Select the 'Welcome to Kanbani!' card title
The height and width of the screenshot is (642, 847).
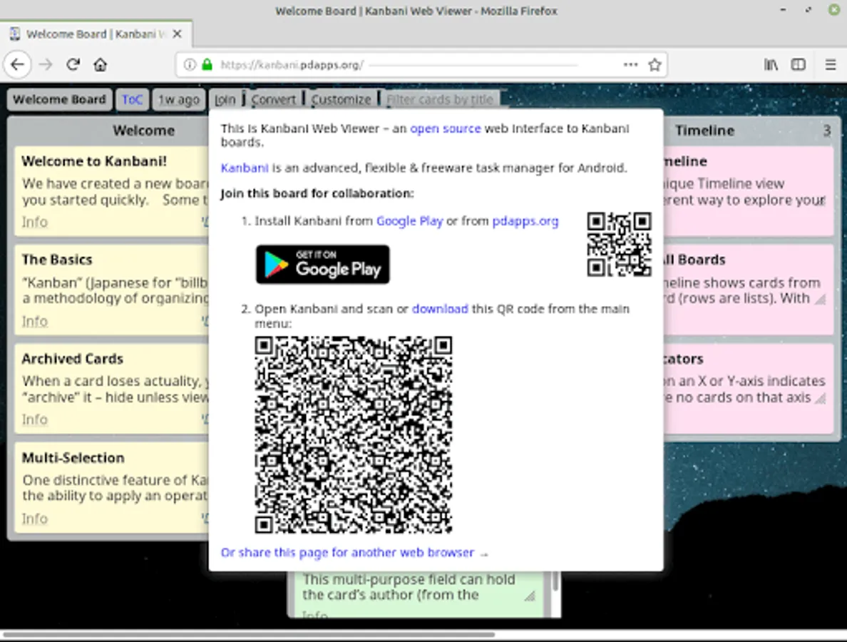tap(94, 161)
